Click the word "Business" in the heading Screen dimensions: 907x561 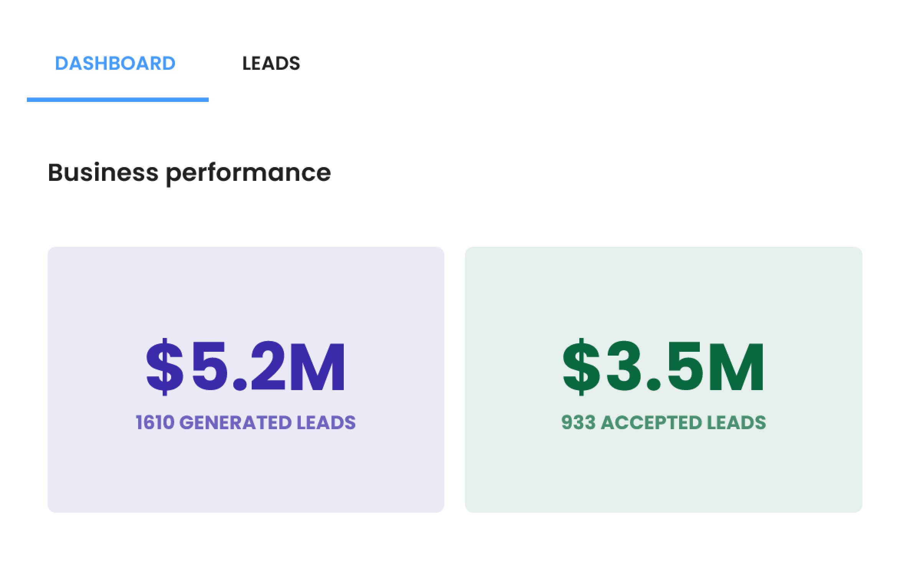tap(103, 172)
